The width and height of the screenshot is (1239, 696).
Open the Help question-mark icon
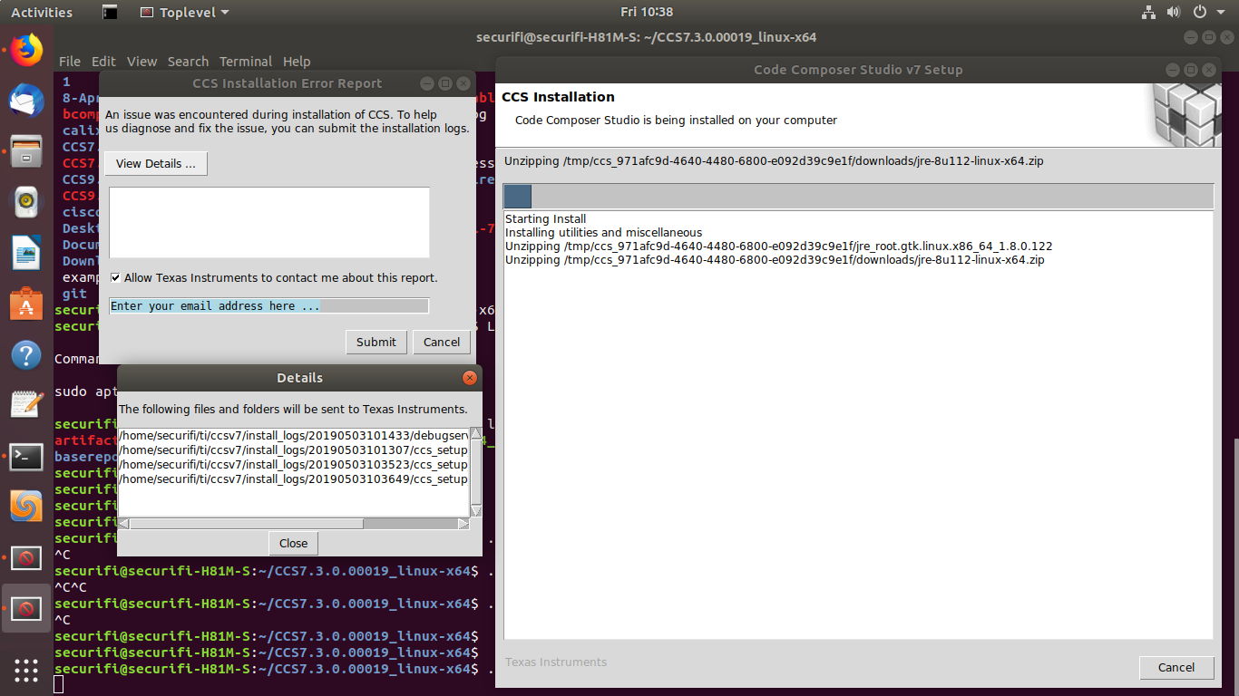tap(26, 354)
